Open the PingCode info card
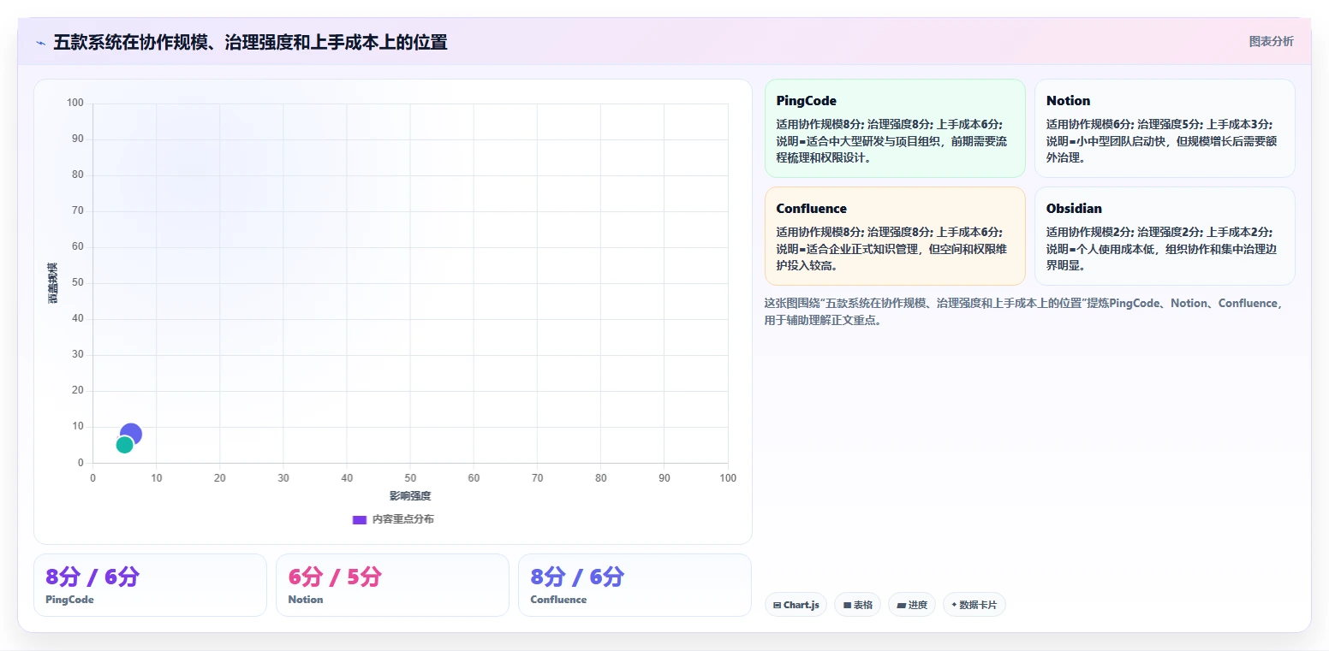Image resolution: width=1329 pixels, height=651 pixels. [x=895, y=128]
